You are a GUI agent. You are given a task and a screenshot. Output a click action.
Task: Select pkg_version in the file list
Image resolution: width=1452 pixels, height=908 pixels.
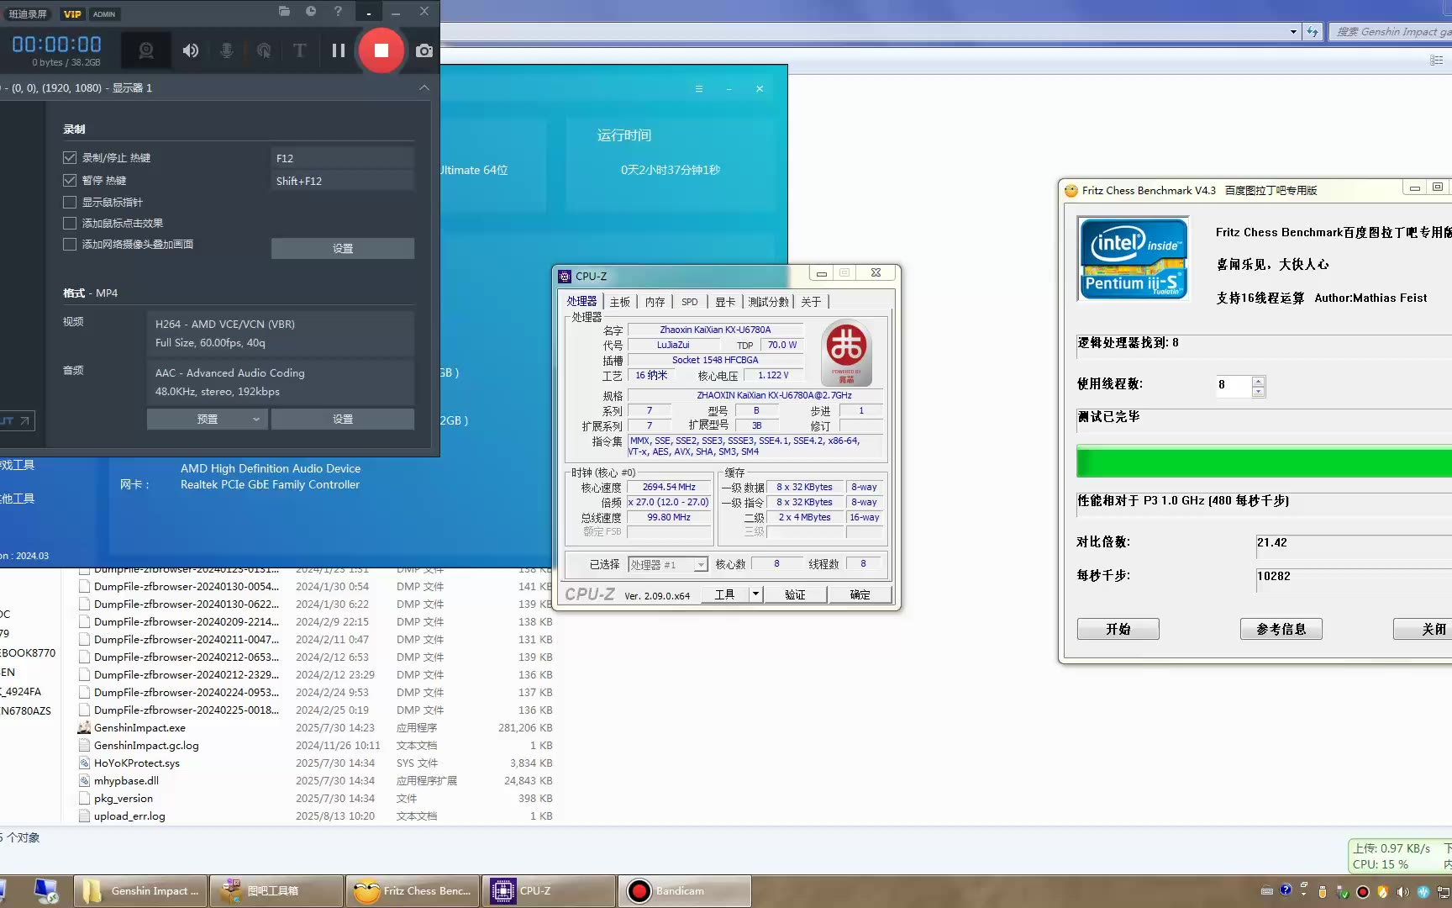point(124,799)
